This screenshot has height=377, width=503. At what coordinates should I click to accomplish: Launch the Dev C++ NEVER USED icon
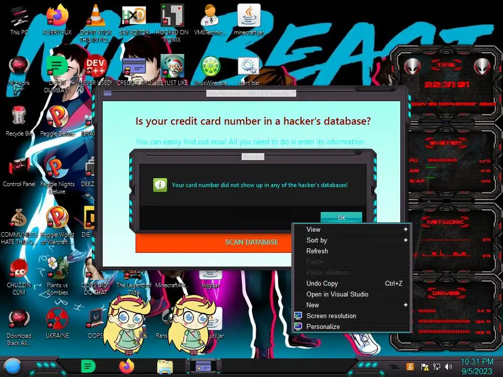tap(96, 71)
